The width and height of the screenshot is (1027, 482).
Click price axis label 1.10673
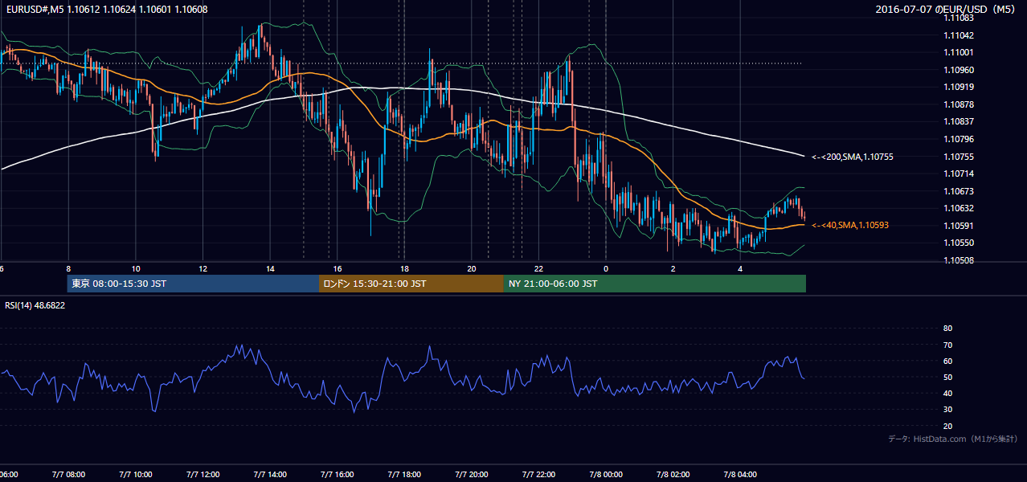959,191
